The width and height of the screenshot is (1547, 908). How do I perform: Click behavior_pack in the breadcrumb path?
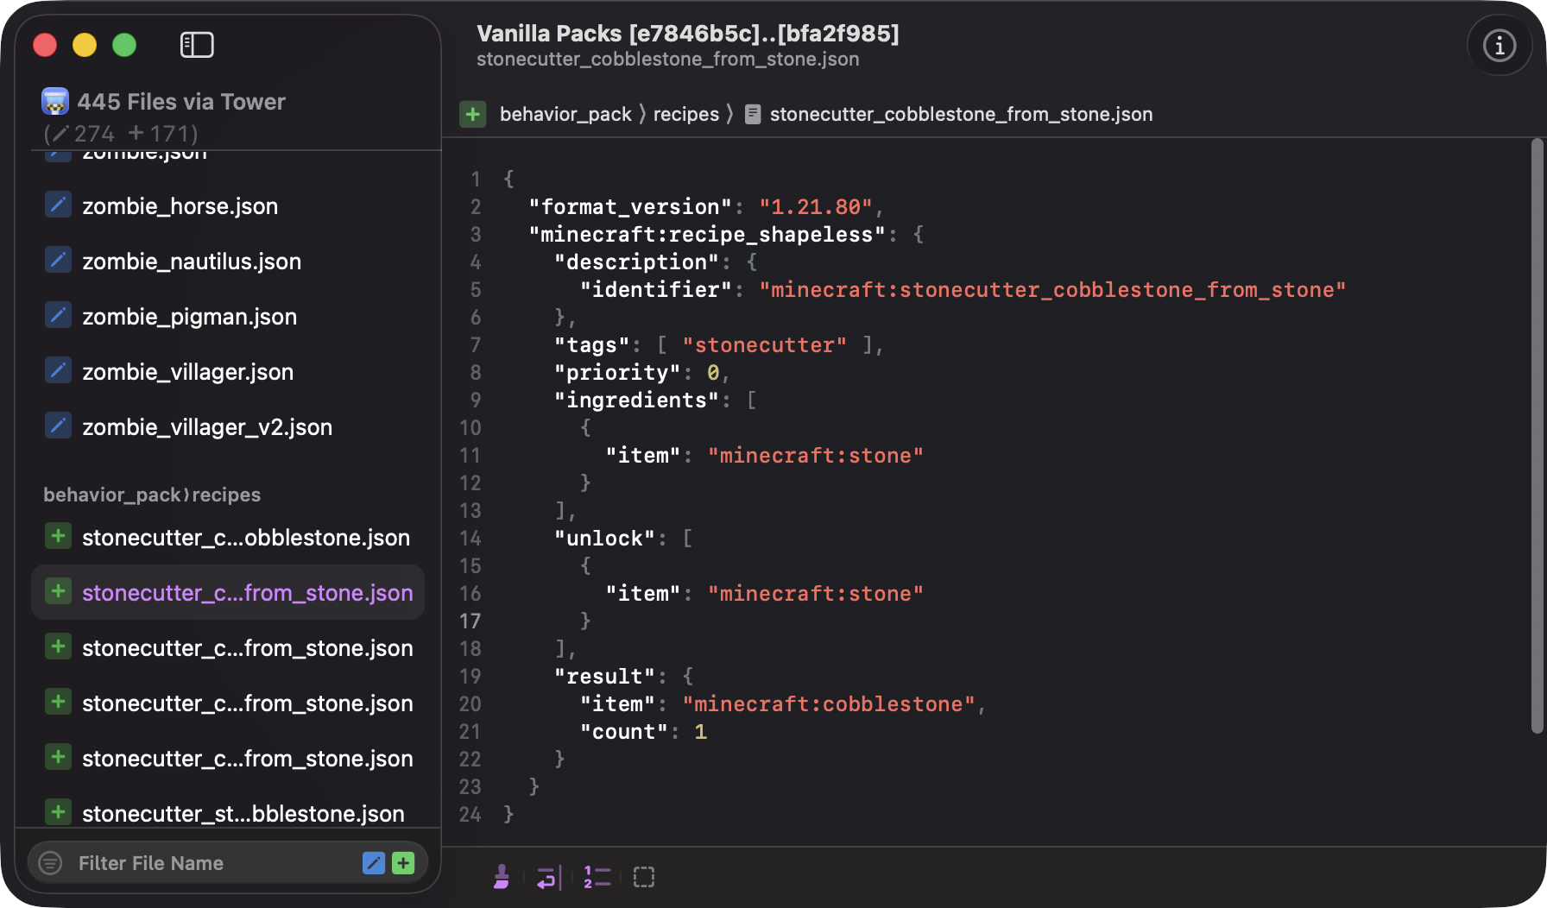click(x=565, y=114)
